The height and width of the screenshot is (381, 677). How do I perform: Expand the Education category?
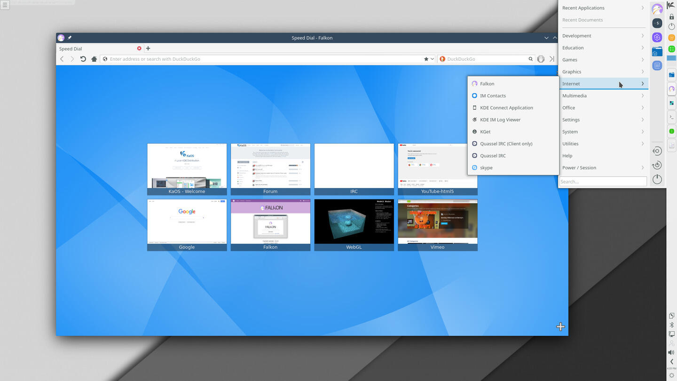603,48
